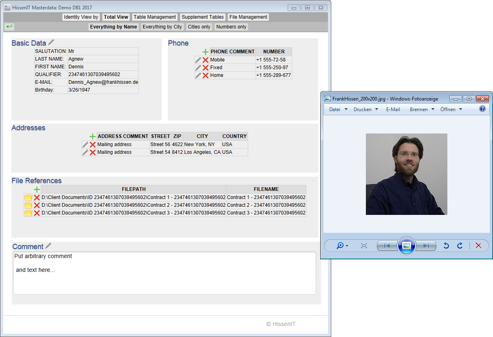Click the phone number +1 555-289-677

tap(273, 75)
